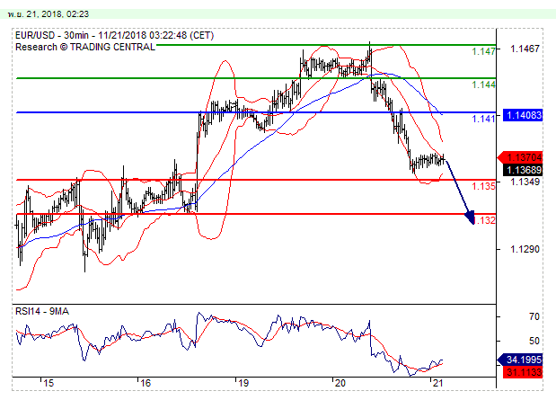Click the date axis label 21

point(437,383)
